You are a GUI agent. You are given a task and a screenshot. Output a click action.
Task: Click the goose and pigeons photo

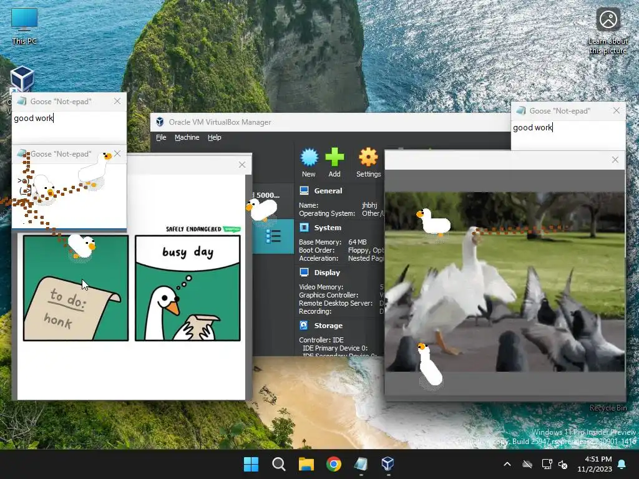[505, 281]
